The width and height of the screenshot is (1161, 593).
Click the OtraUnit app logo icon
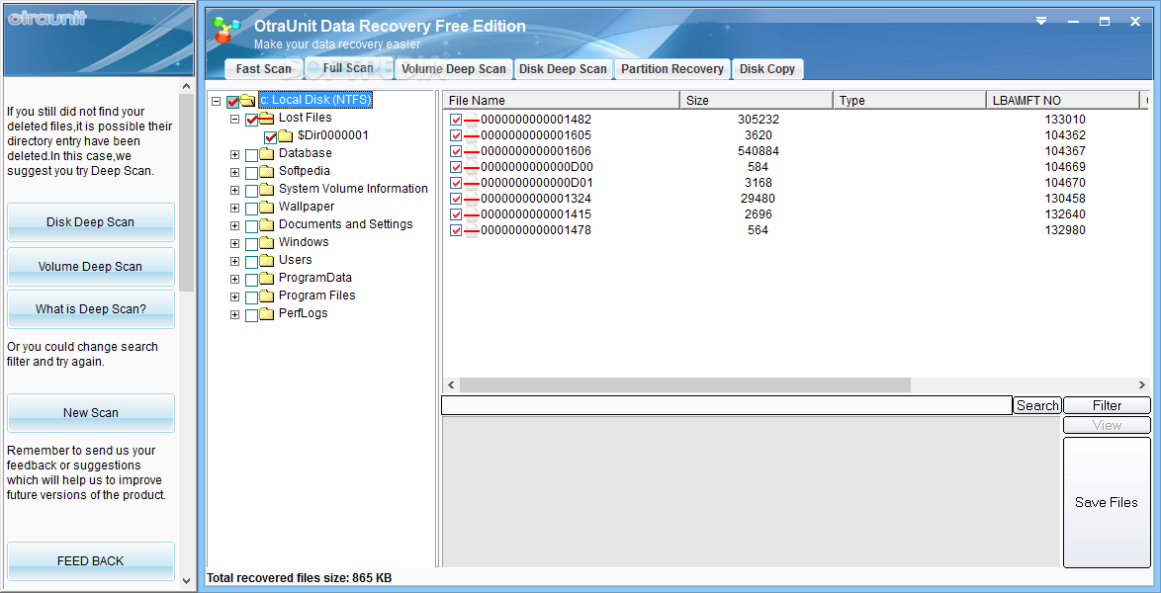[x=227, y=30]
